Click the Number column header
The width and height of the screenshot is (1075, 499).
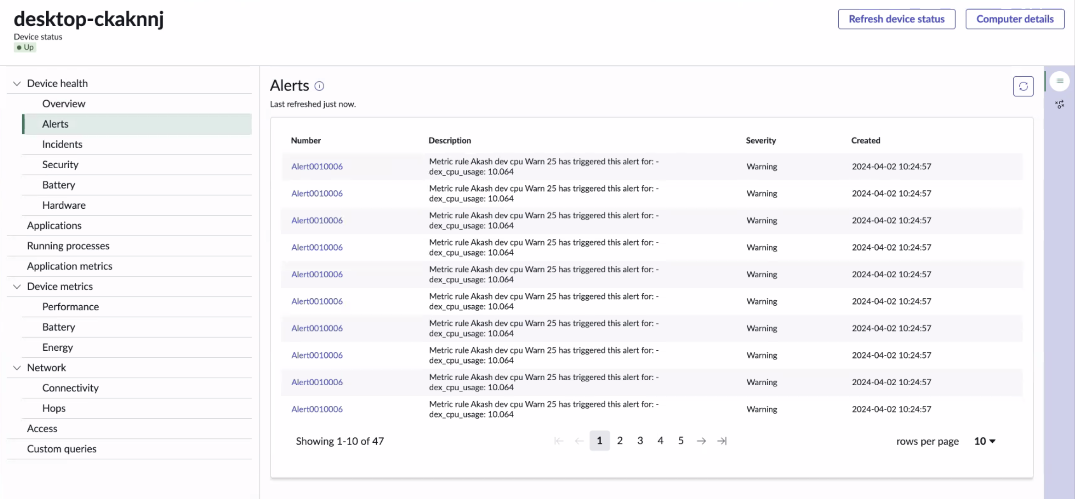tap(305, 141)
